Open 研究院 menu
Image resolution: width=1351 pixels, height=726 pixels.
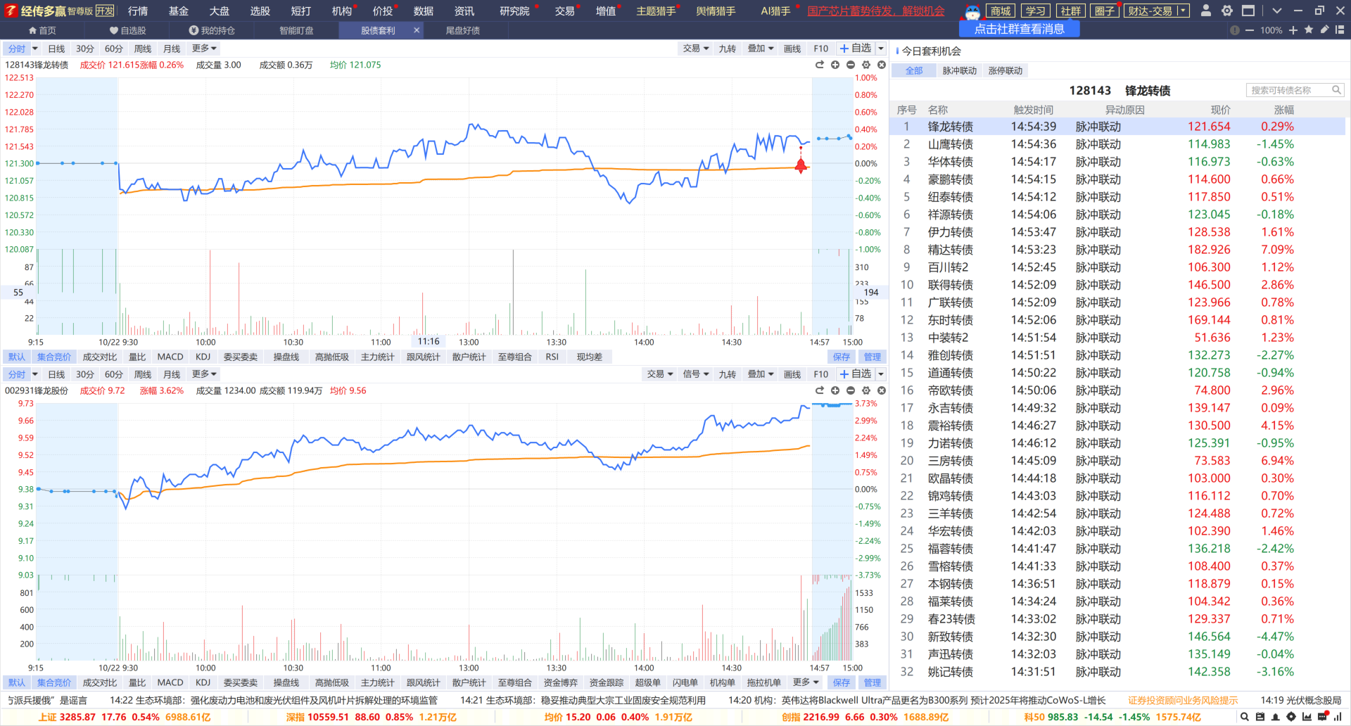tap(514, 11)
